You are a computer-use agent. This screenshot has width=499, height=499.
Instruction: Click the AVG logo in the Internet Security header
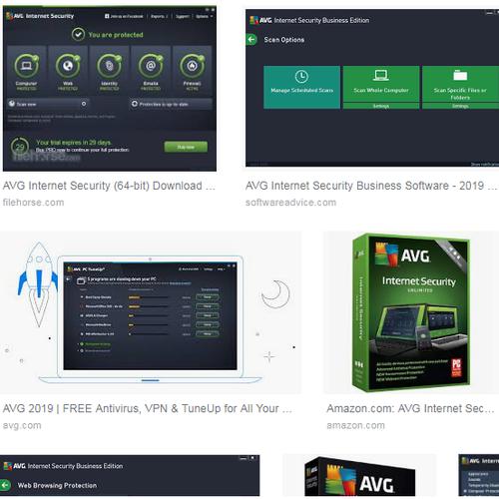14,16
